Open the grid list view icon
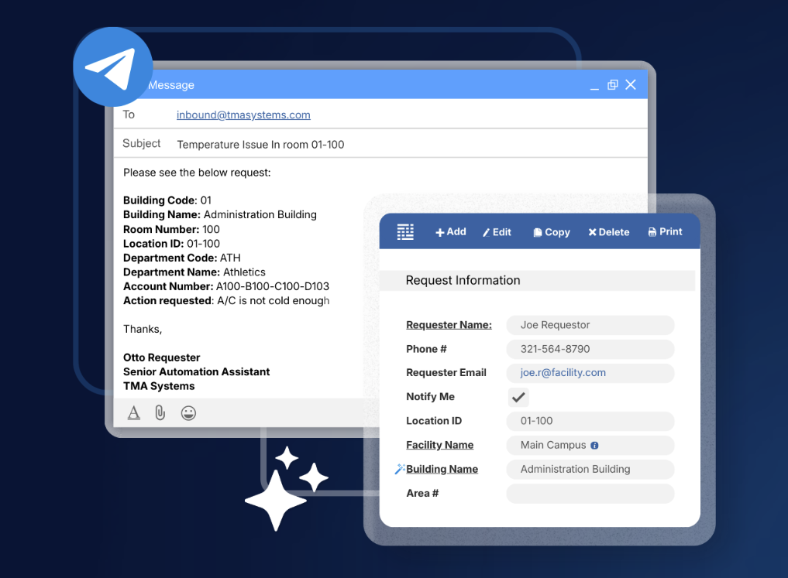788x578 pixels. pos(405,232)
